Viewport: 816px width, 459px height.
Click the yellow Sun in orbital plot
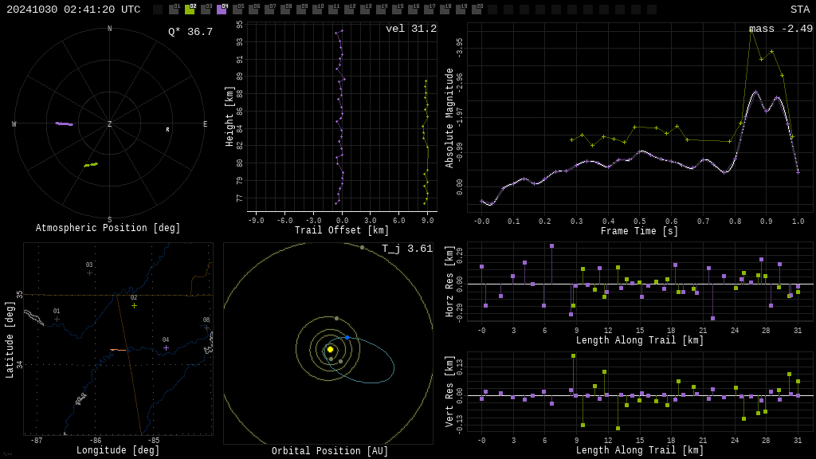tap(330, 349)
